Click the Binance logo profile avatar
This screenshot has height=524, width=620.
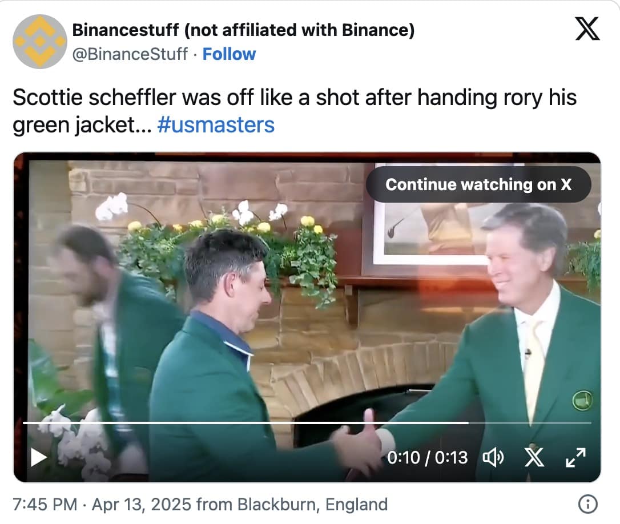click(x=39, y=41)
